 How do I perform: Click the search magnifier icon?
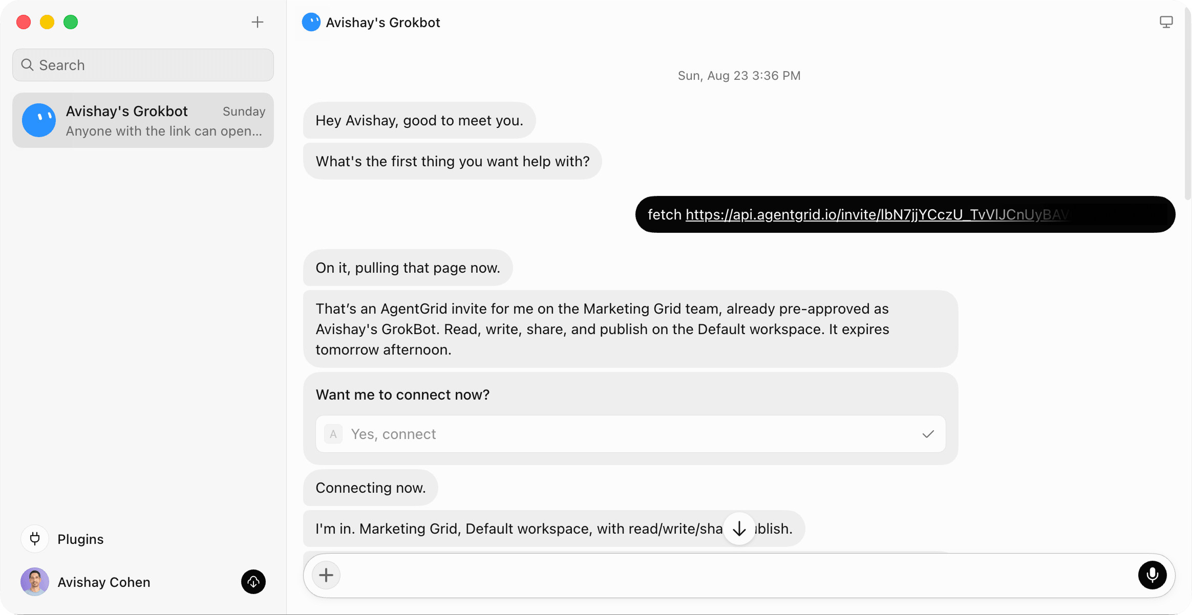27,65
